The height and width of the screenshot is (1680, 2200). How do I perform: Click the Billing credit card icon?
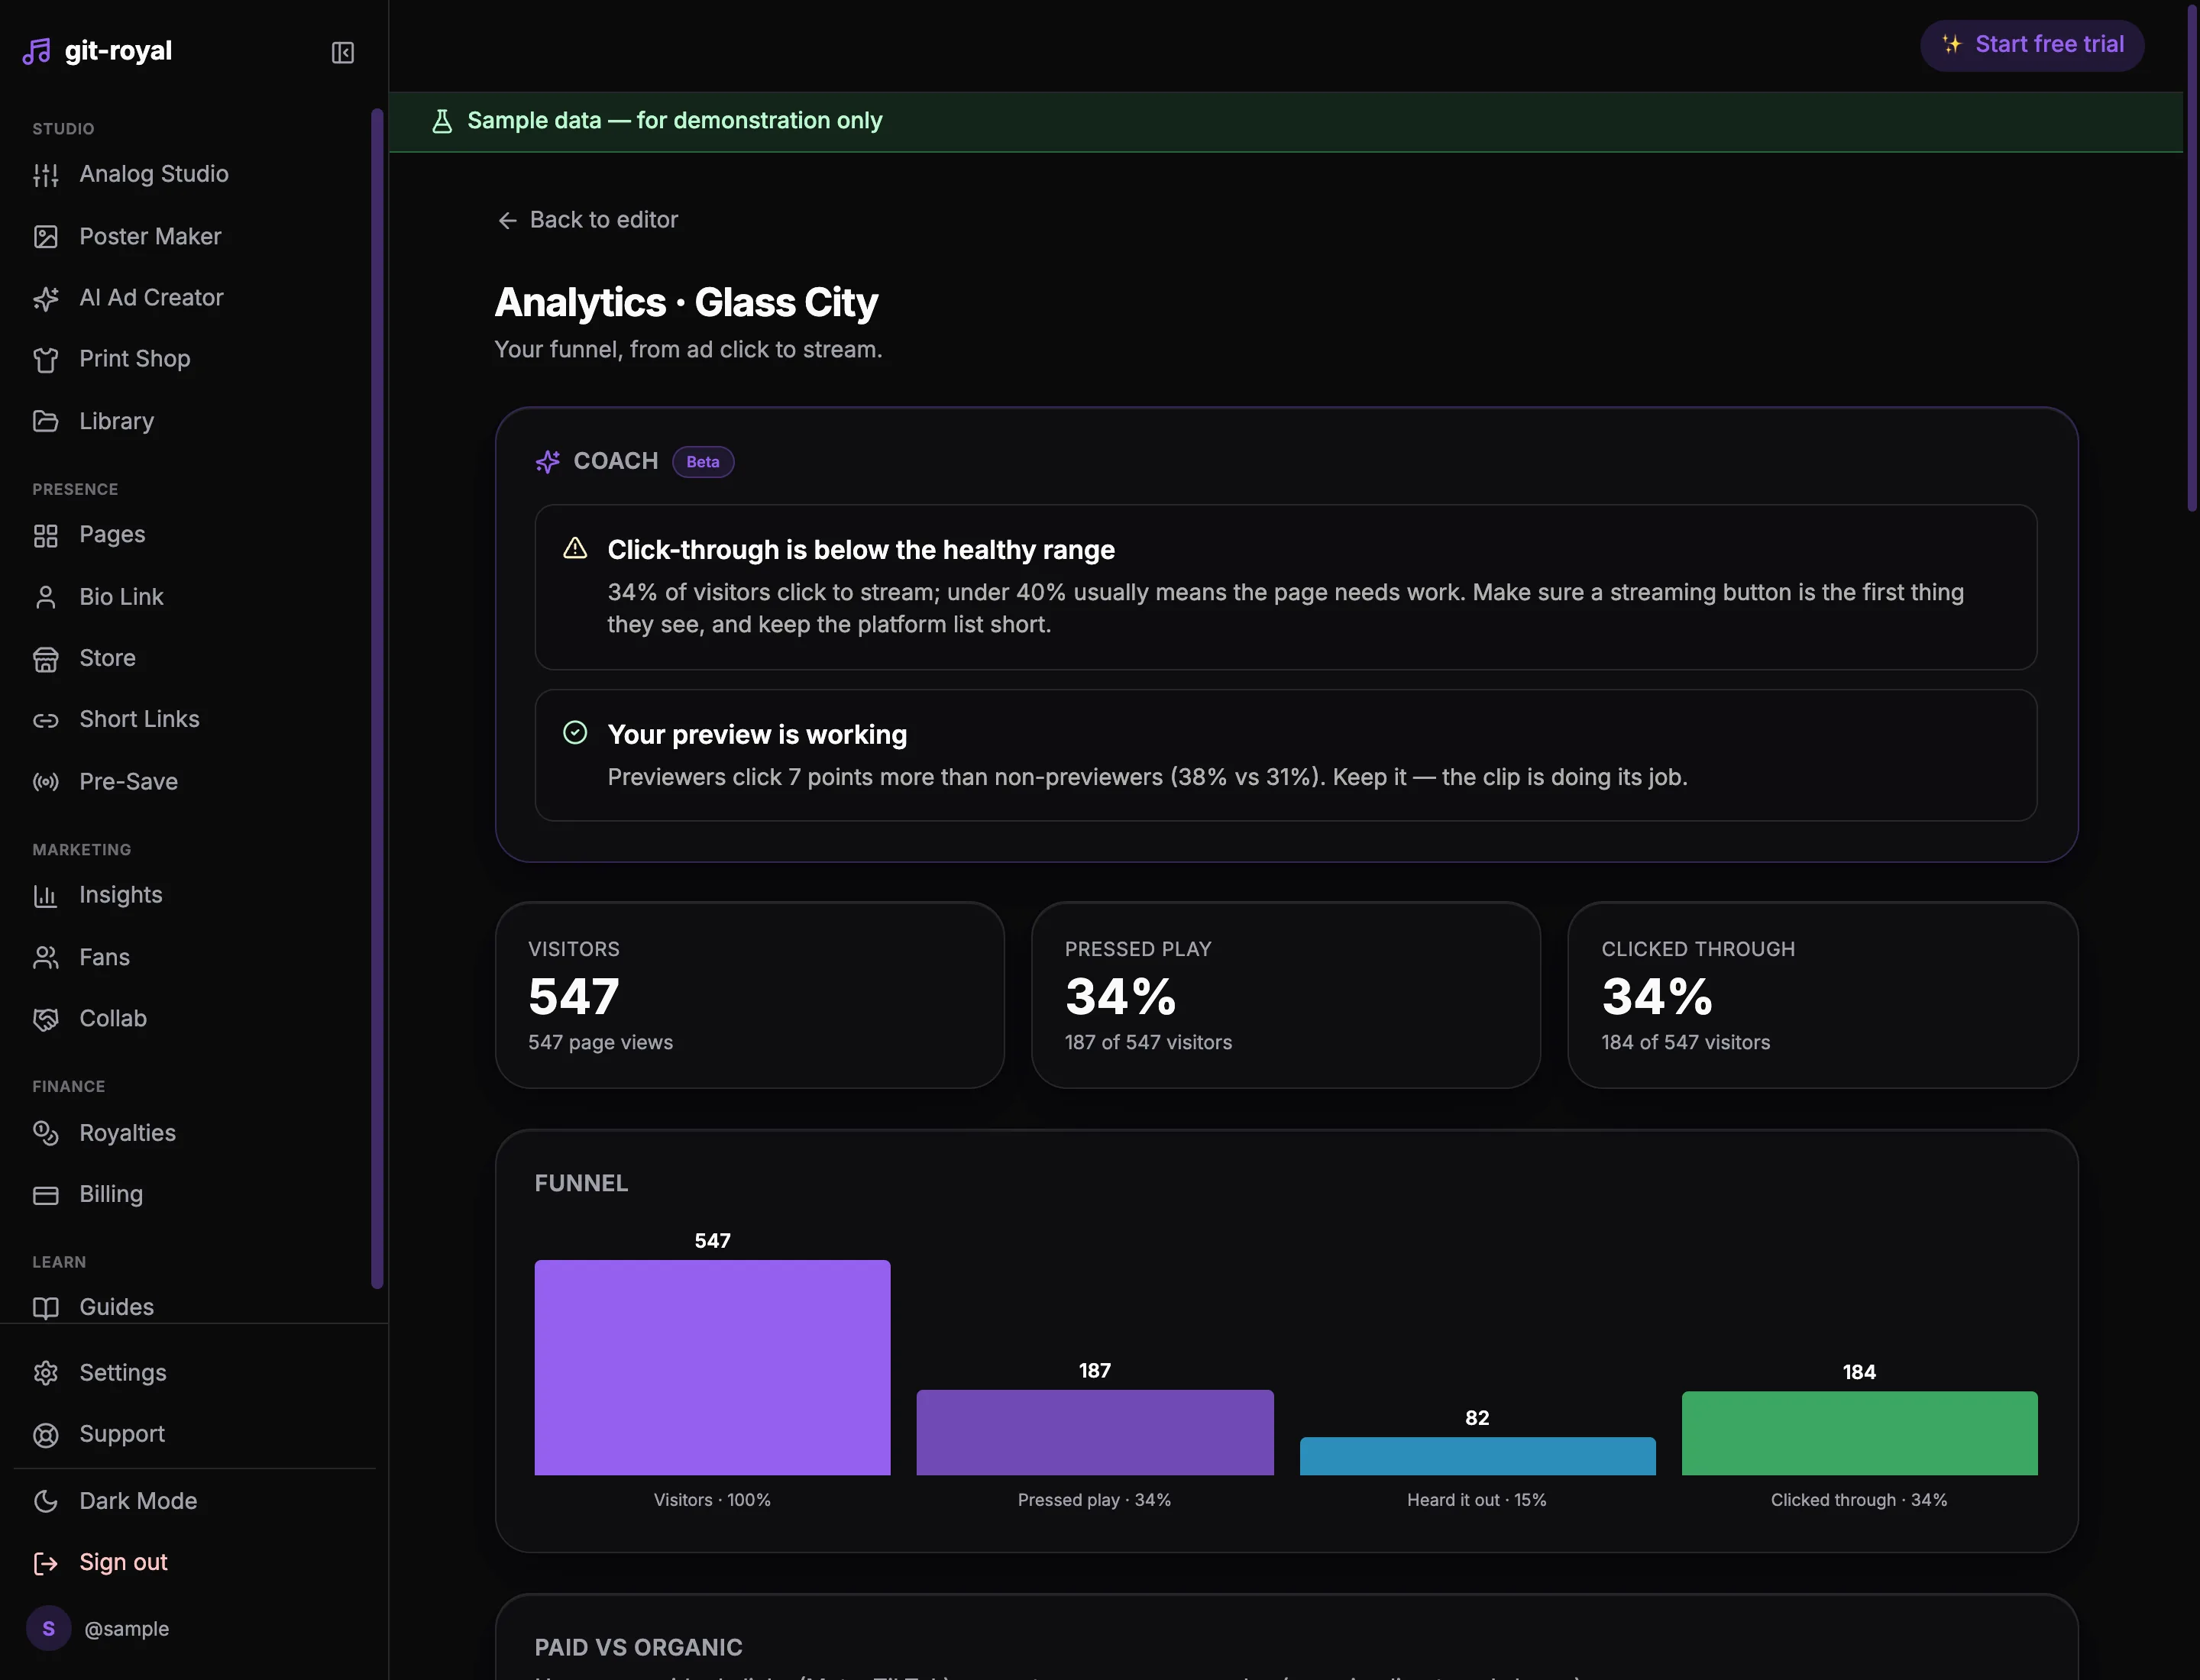click(x=46, y=1195)
